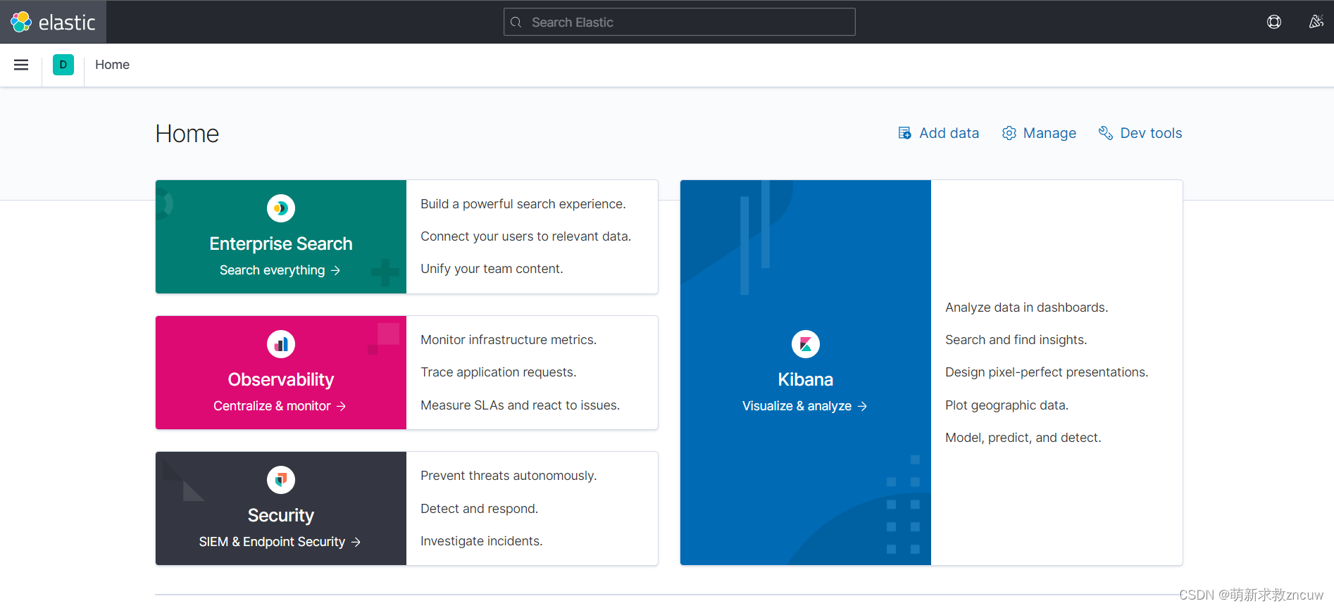Open the Kibana title

click(806, 379)
